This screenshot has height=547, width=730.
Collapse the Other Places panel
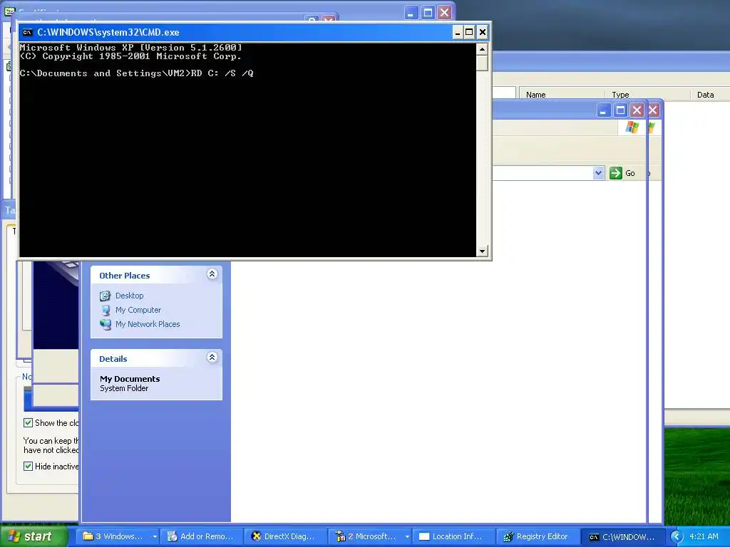pos(212,274)
